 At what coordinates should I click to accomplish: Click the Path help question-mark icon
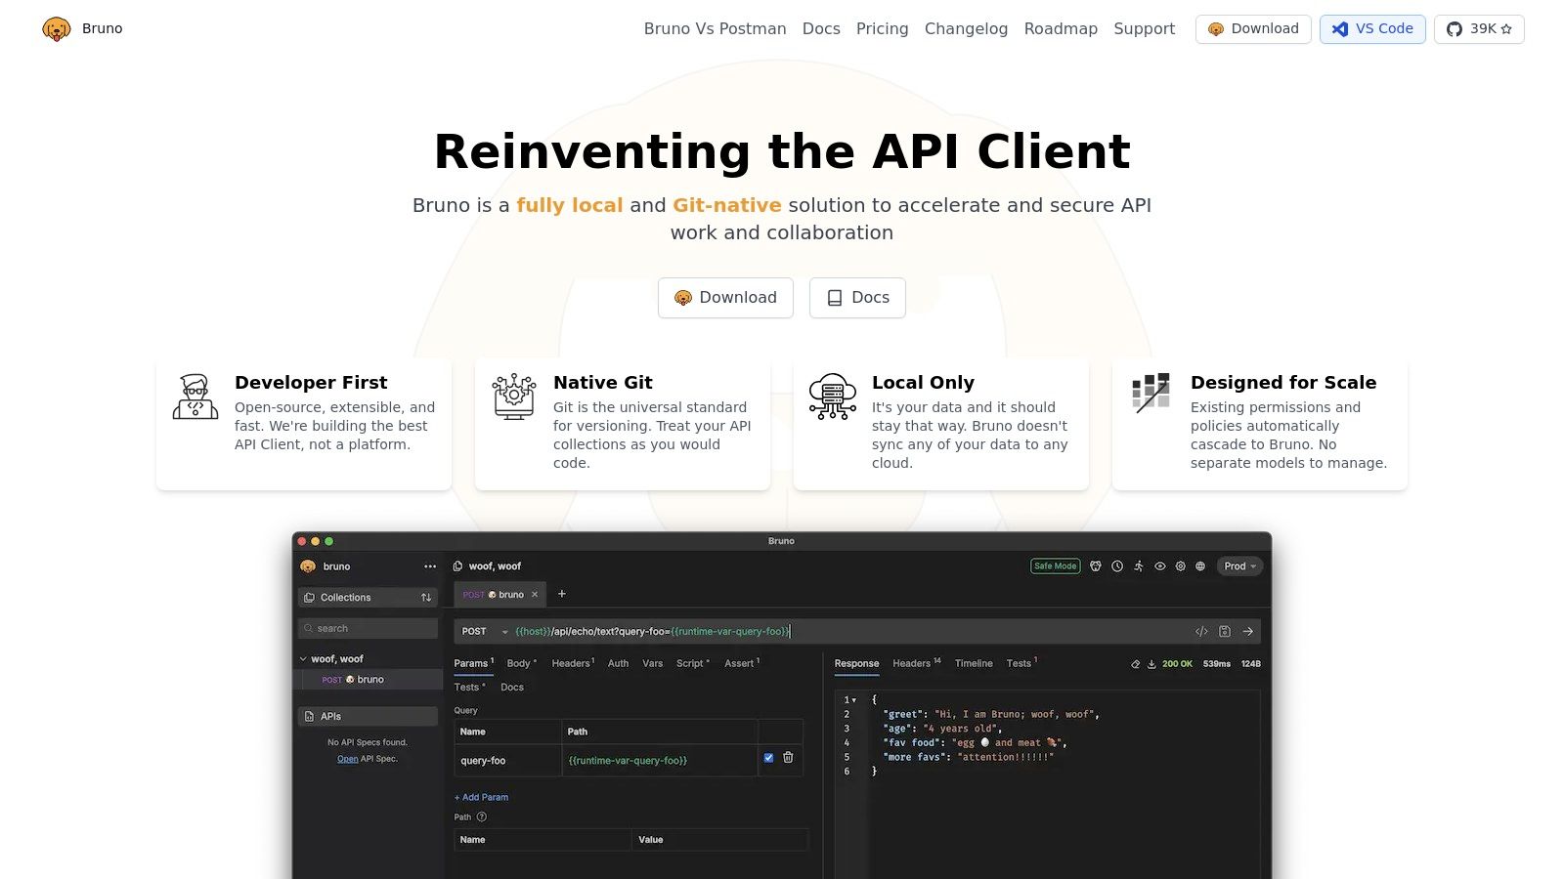(481, 817)
